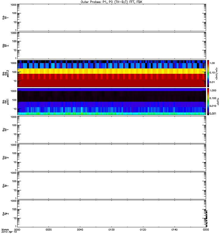Click the '0040' time axis label
The height and width of the screenshot is (238, 223).
click(x=80, y=230)
